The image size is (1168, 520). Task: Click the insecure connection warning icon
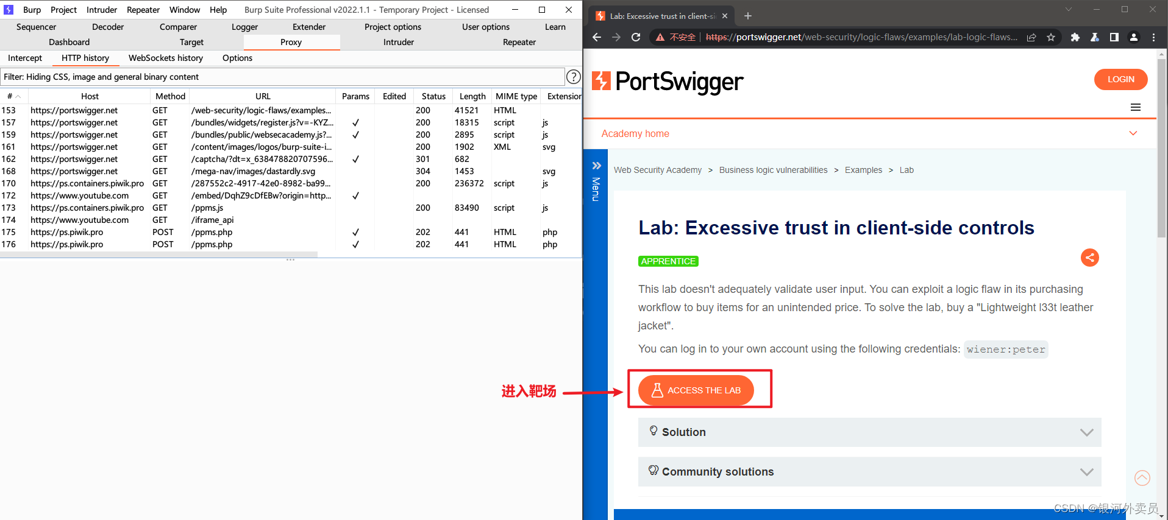coord(660,37)
